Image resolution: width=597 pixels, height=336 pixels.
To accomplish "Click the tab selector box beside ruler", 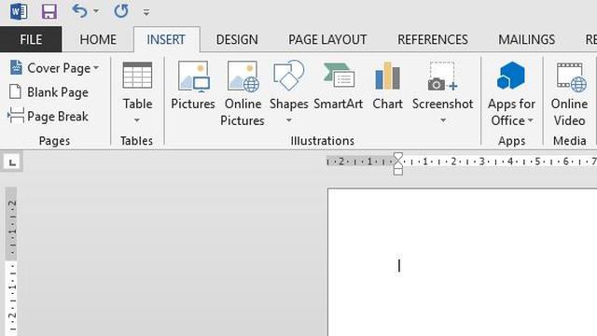I will pos(12,162).
